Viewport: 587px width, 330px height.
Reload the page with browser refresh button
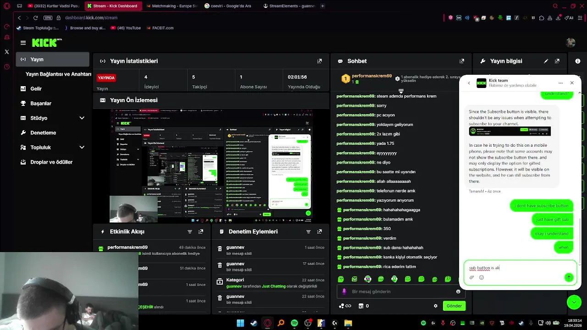tap(35, 17)
